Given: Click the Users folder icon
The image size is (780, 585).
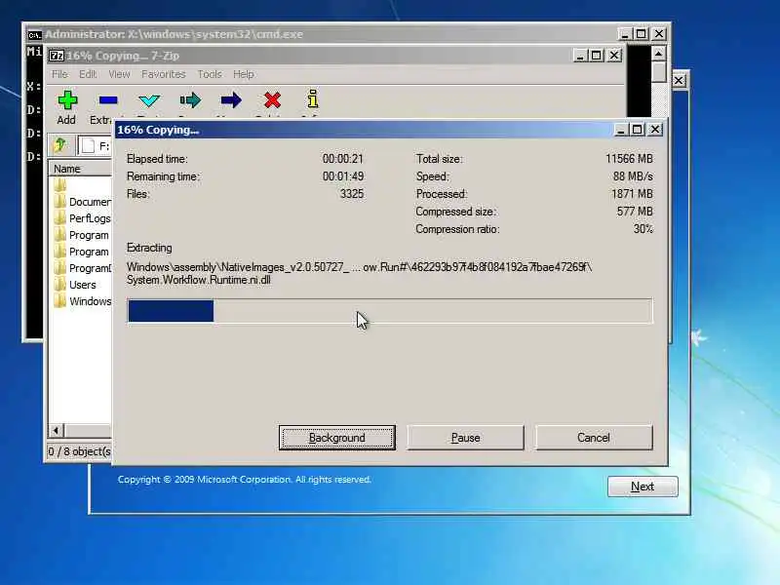Looking at the screenshot, I should pyautogui.click(x=60, y=284).
